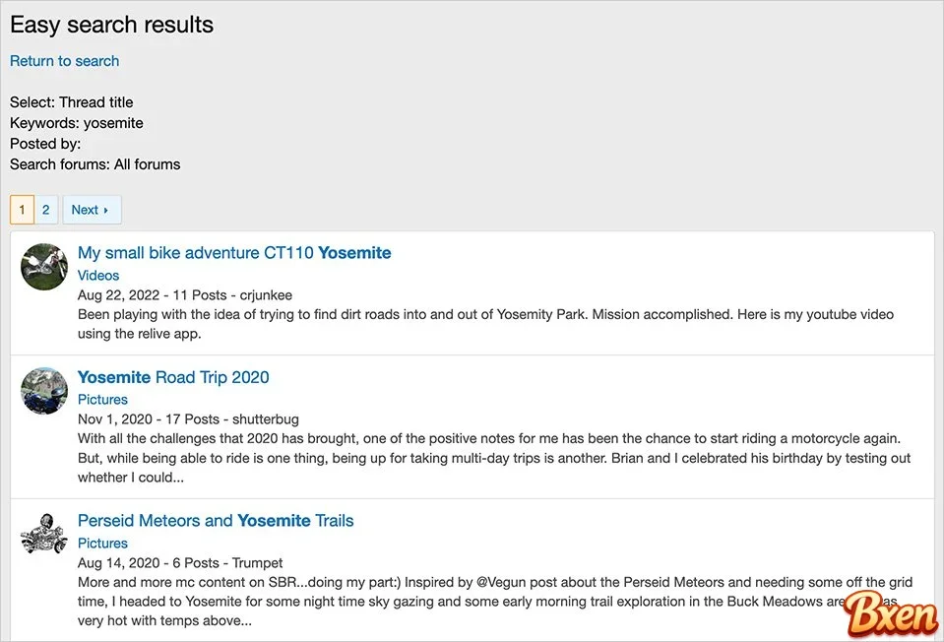944x642 pixels.
Task: Go to page 2 of search results
Action: click(45, 209)
